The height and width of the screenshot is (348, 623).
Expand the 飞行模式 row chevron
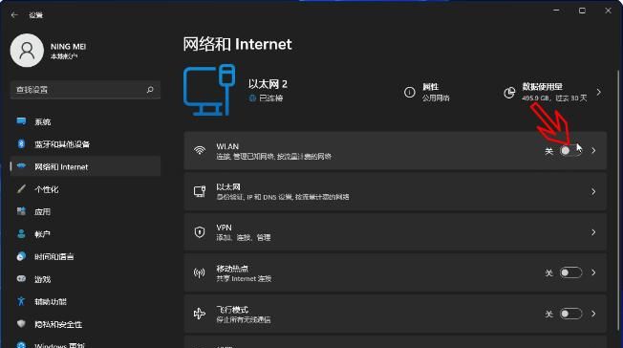[x=593, y=314]
